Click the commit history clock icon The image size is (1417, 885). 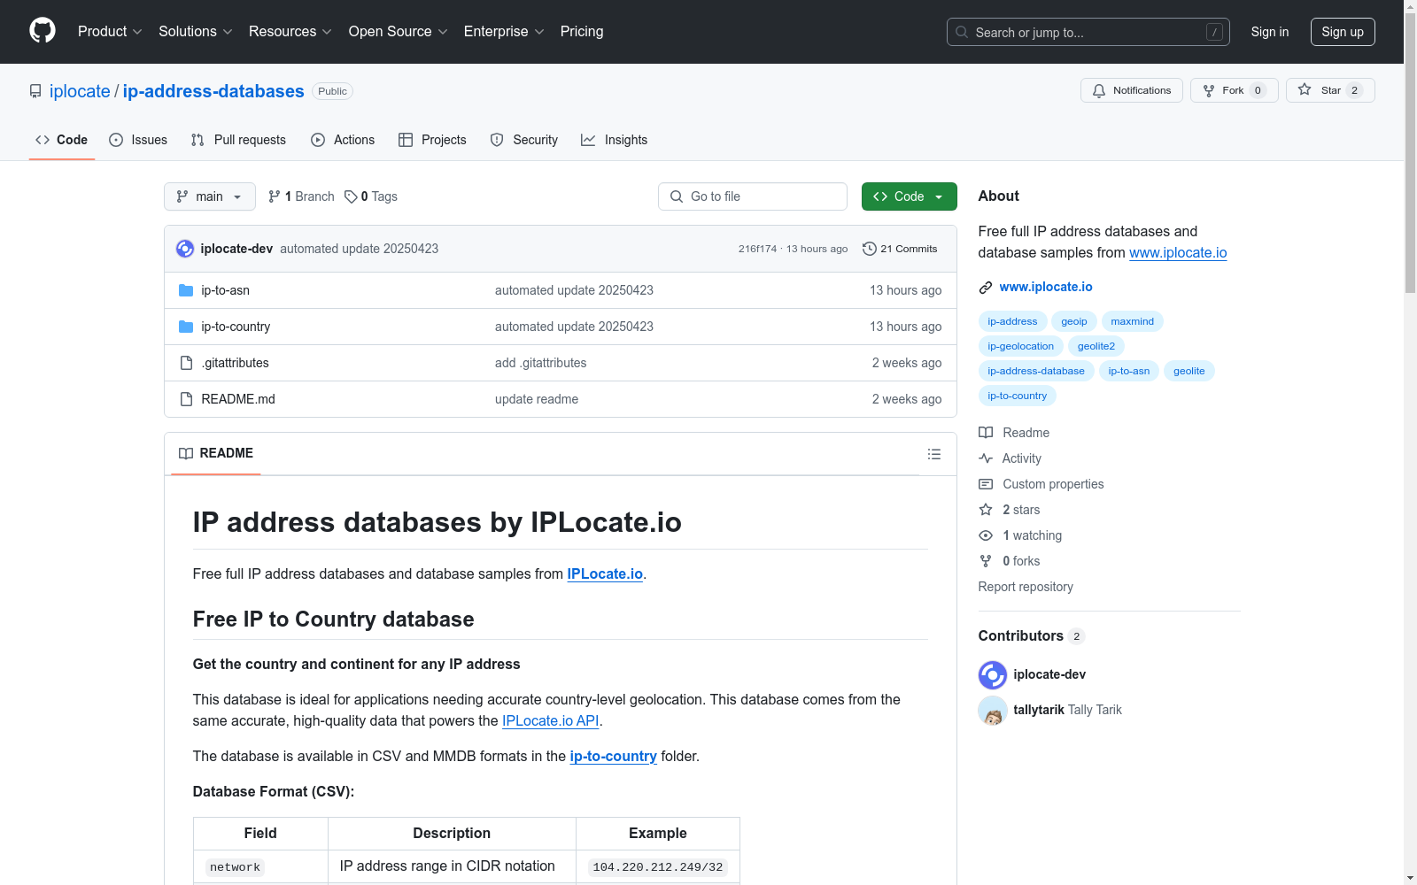click(869, 249)
